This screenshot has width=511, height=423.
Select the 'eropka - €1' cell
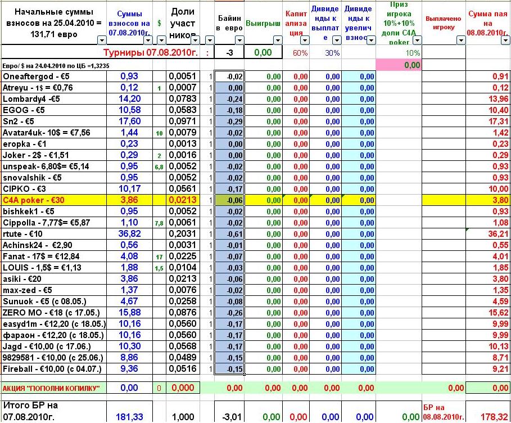[x=54, y=144]
